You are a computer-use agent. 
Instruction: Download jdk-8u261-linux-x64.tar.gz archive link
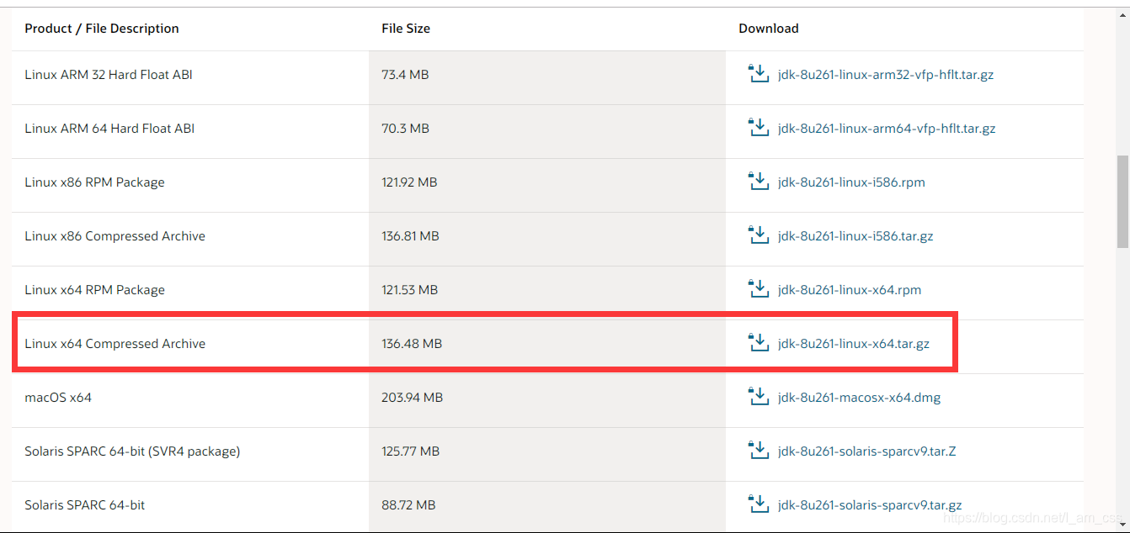tap(854, 344)
